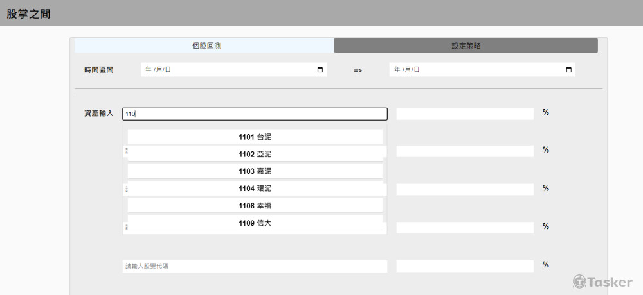Viewport: 643px width, 295px height.
Task: Click the first asset percentage input field
Action: tap(465, 114)
